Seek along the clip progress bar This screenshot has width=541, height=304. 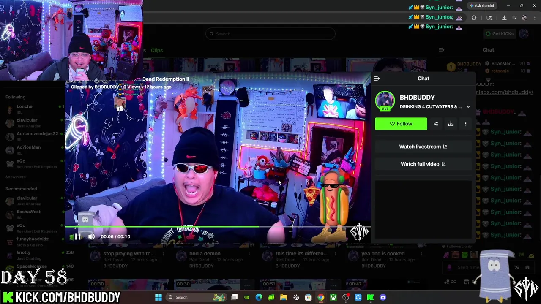218,227
